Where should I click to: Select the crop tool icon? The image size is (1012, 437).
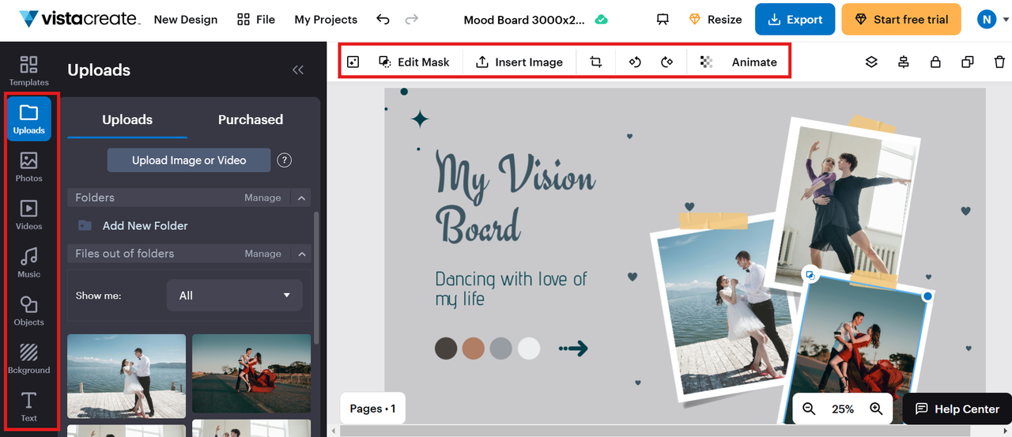click(596, 62)
